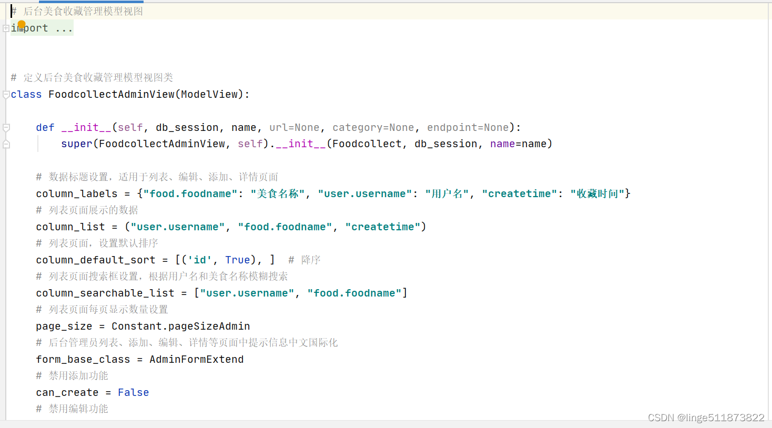Click the 'AdminFormExtend' class reference
772x428 pixels.
pyautogui.click(x=197, y=360)
